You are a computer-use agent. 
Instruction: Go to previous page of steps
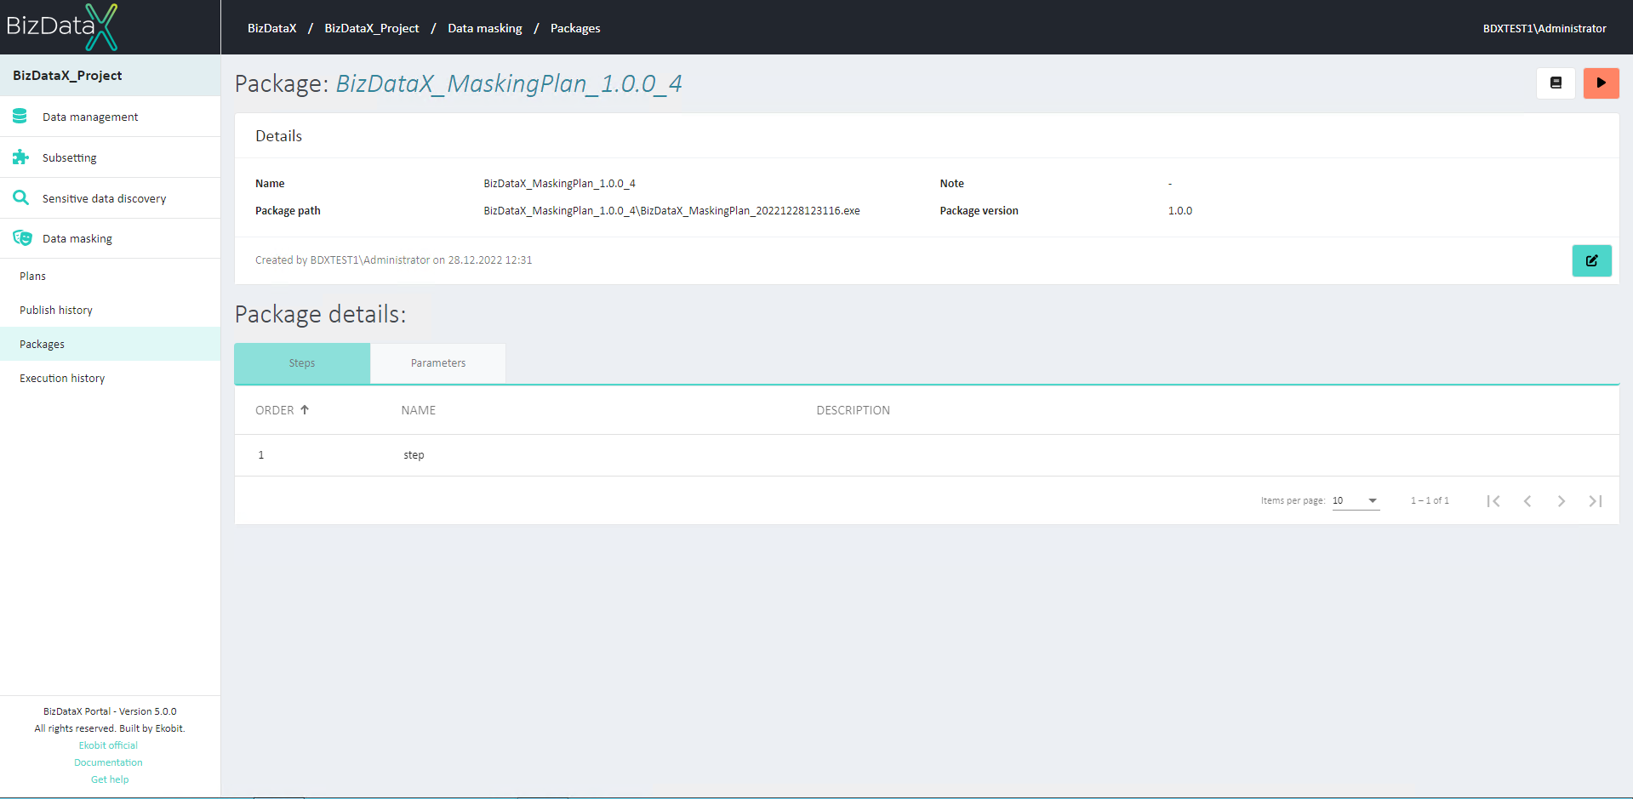pyautogui.click(x=1527, y=501)
